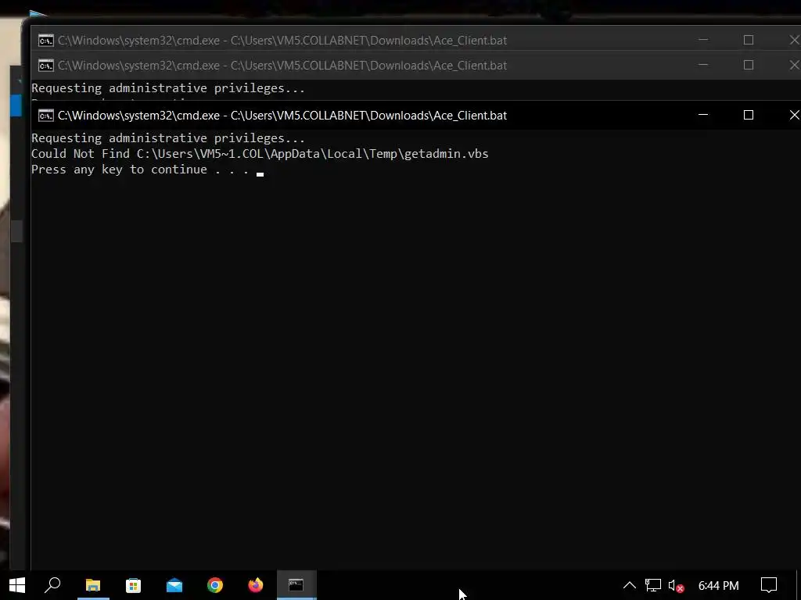Launch Firefox from taskbar
The height and width of the screenshot is (600, 801).
pos(256,585)
